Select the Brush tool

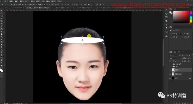click(1, 31)
